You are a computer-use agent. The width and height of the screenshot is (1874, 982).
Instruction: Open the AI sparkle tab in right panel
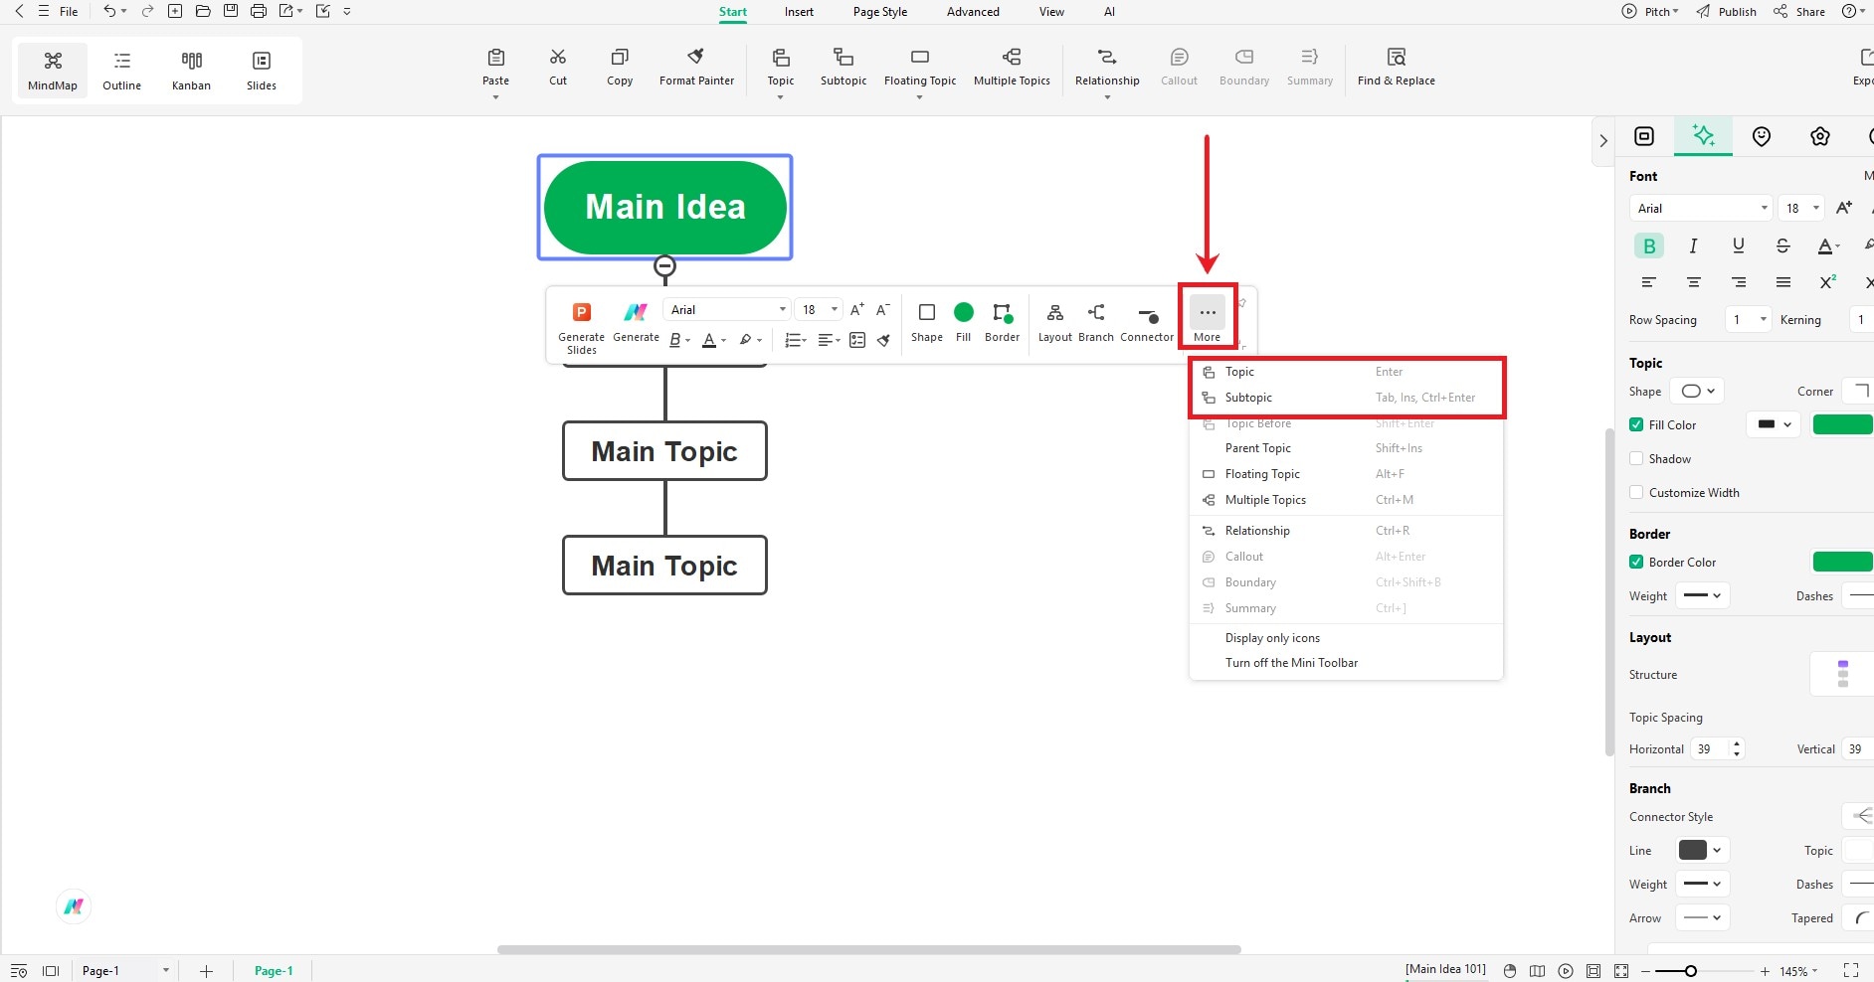click(x=1703, y=136)
